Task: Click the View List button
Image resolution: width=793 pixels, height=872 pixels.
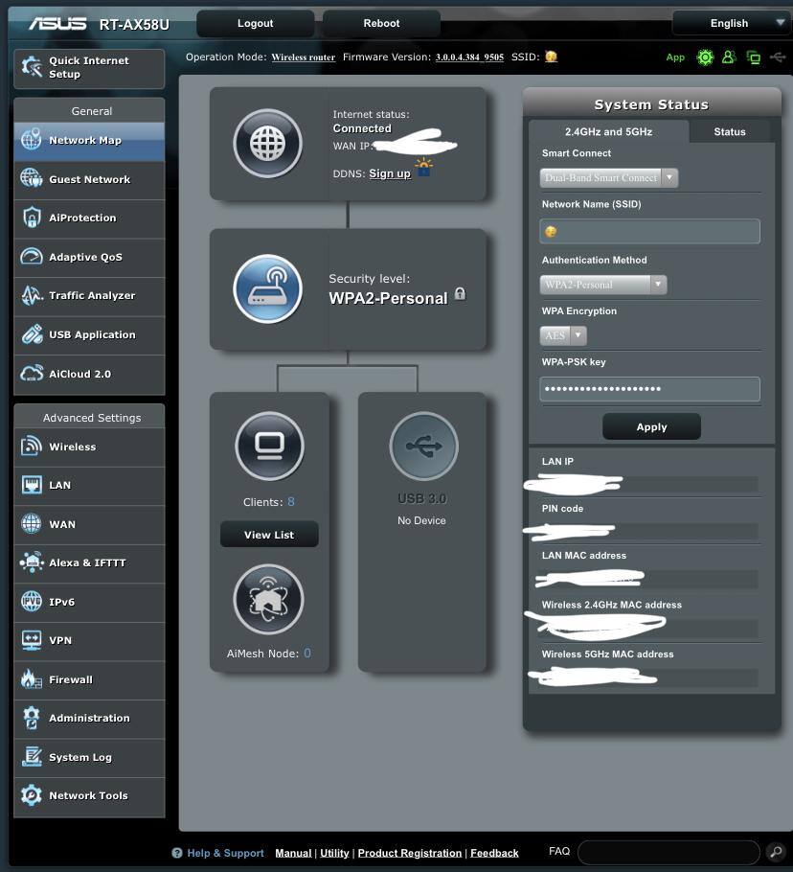Action: [x=269, y=535]
